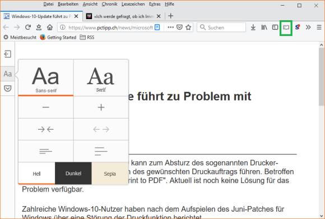325x219 pixels.
Task: Show site information in the address bar
Action: click(63, 27)
